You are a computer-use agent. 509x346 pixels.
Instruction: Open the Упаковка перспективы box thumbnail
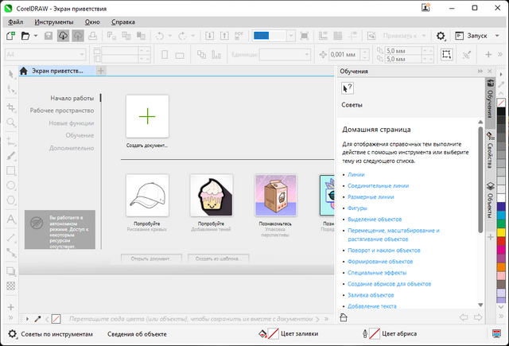click(276, 196)
